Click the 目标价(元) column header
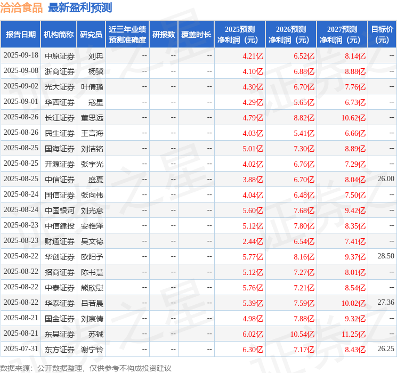Image resolution: width=397 pixels, height=373 pixels. pos(382,34)
